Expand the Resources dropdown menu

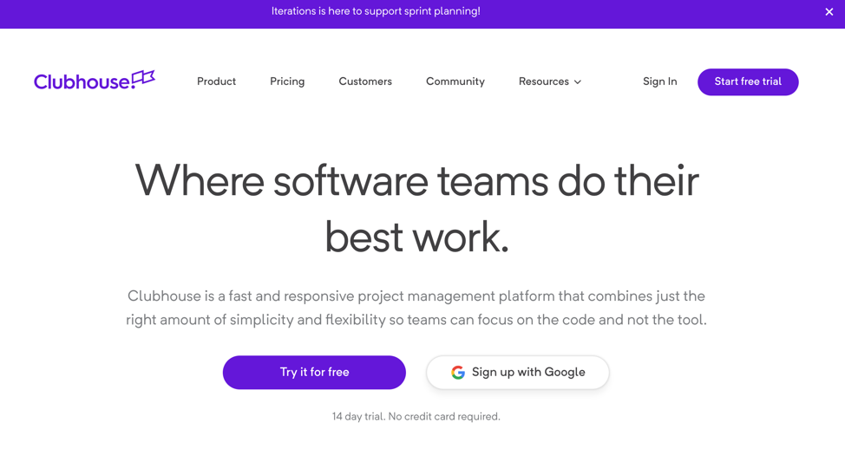(550, 81)
